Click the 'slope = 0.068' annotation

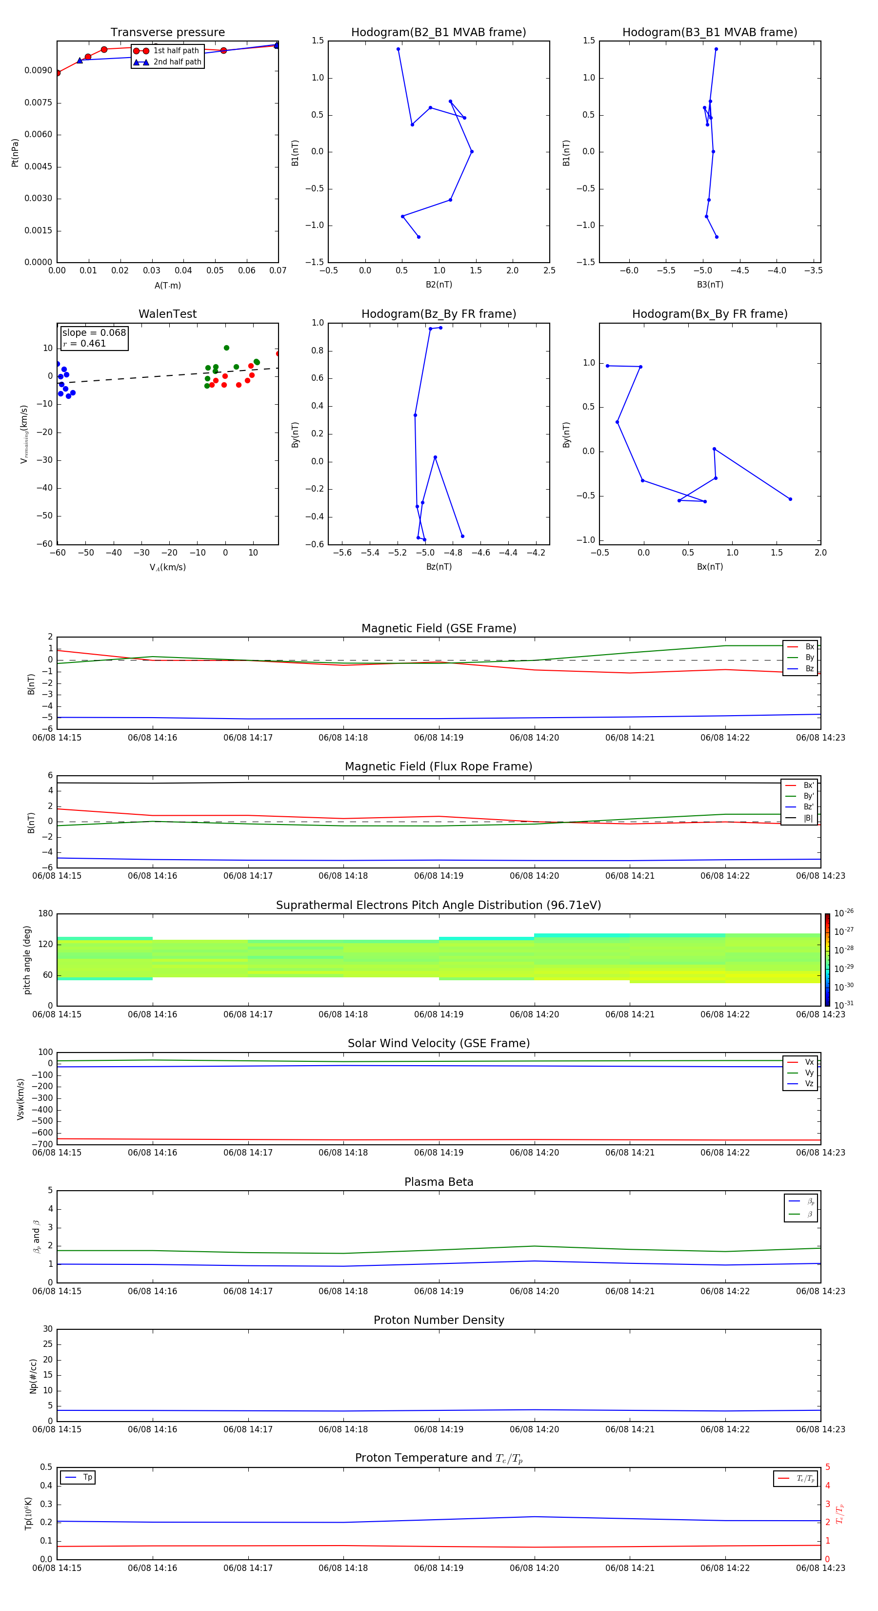[x=94, y=333]
